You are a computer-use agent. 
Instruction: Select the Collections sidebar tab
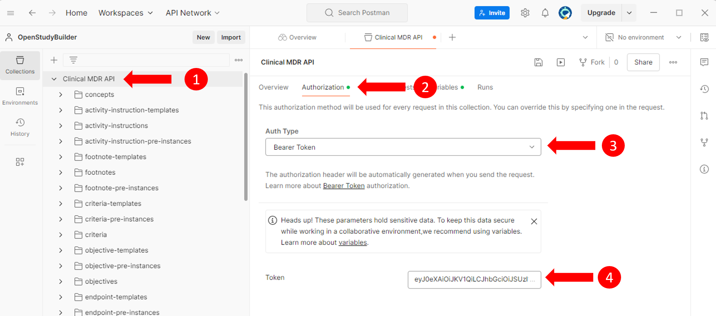click(x=20, y=65)
